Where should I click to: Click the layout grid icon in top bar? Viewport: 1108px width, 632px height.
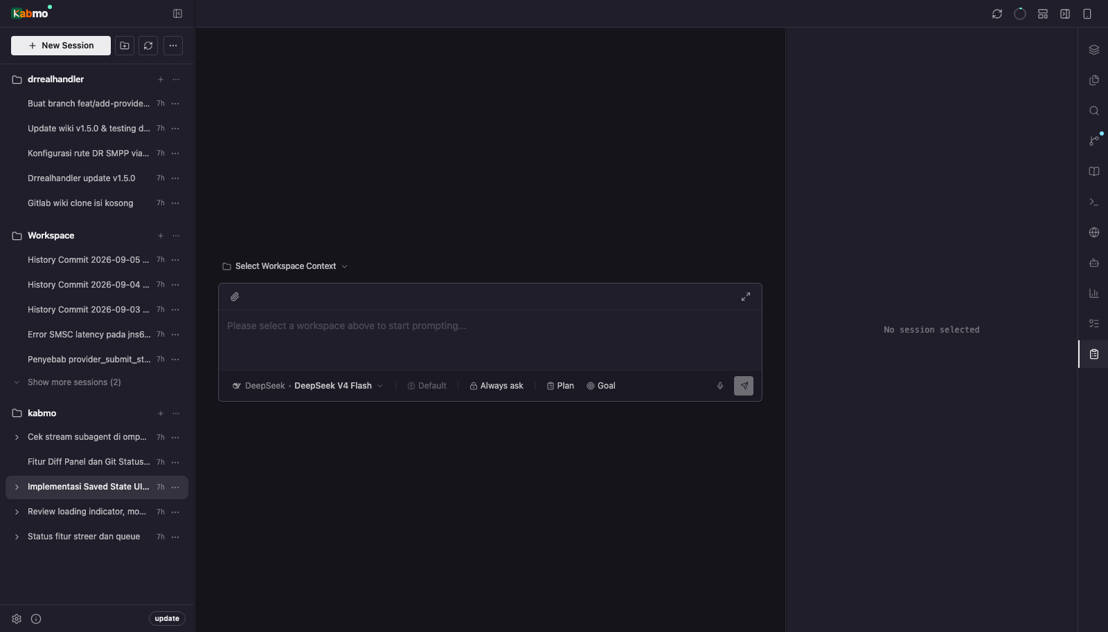click(x=1043, y=14)
